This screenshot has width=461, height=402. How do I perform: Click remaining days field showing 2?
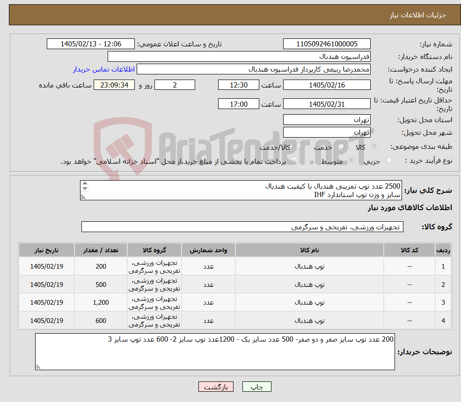[175, 85]
